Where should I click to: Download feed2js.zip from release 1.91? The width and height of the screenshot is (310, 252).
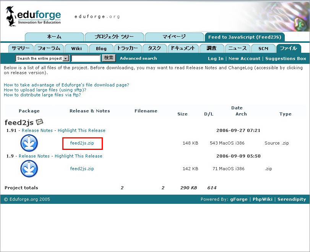pos(82,143)
